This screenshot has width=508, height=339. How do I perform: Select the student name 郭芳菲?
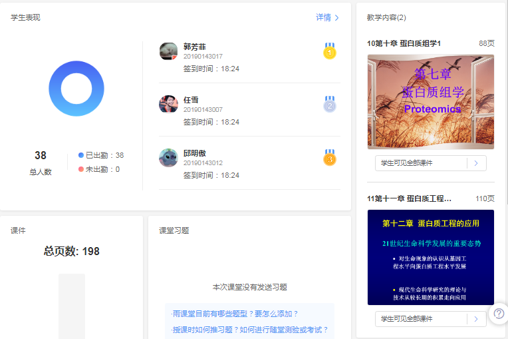click(x=195, y=47)
